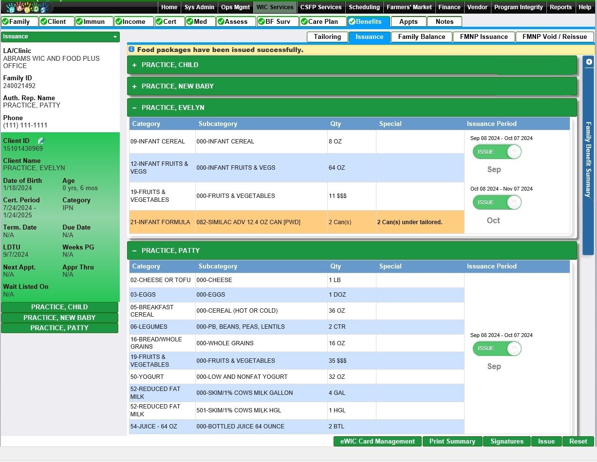Toggle Patty's September ISSUE switch
This screenshot has height=462, width=597.
point(497,348)
